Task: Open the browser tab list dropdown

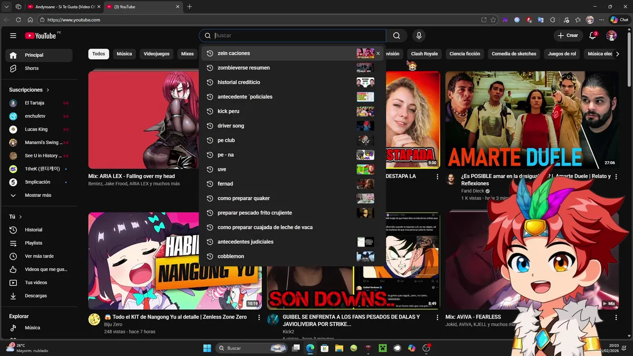Action: [6, 7]
